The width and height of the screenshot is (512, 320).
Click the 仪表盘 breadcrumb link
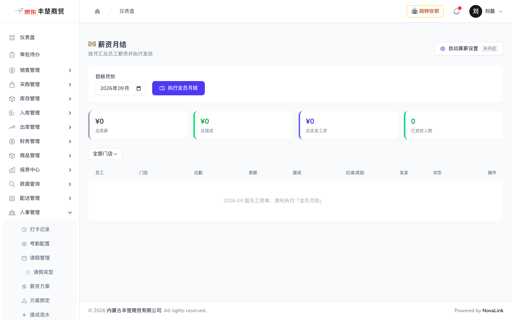127,11
